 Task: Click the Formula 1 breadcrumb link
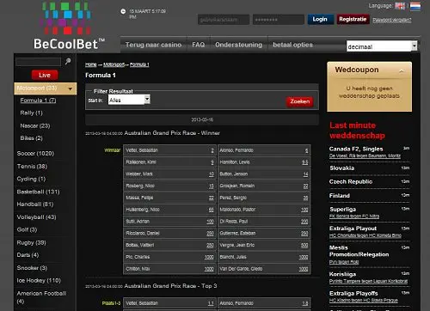[x=139, y=64]
